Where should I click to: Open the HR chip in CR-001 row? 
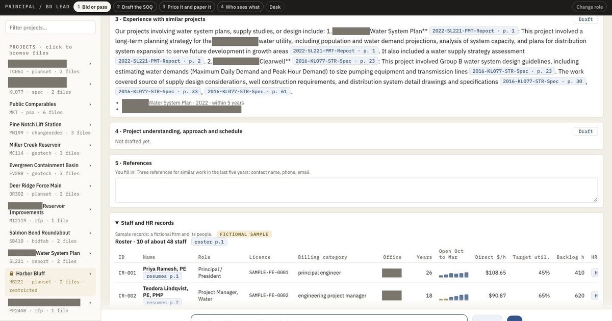coord(595,273)
